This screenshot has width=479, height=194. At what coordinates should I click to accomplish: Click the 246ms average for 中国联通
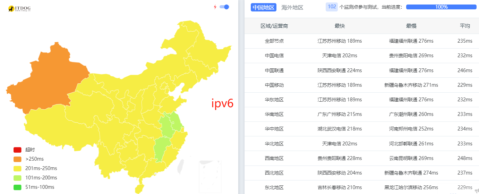click(465, 70)
